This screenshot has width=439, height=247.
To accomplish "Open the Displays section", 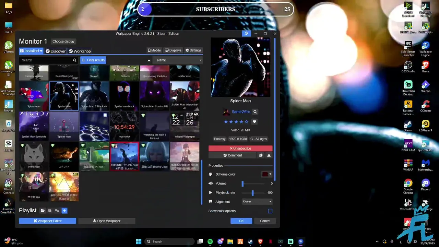I will [x=173, y=50].
